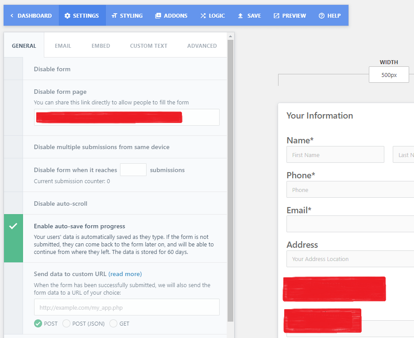Click the Help question-mark icon

coord(321,16)
